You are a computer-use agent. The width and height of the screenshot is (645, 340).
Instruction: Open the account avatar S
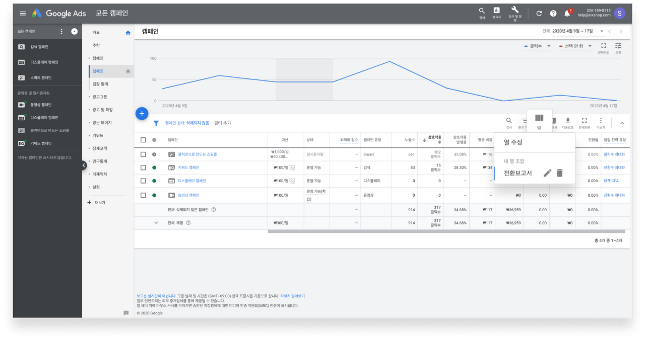pyautogui.click(x=620, y=14)
